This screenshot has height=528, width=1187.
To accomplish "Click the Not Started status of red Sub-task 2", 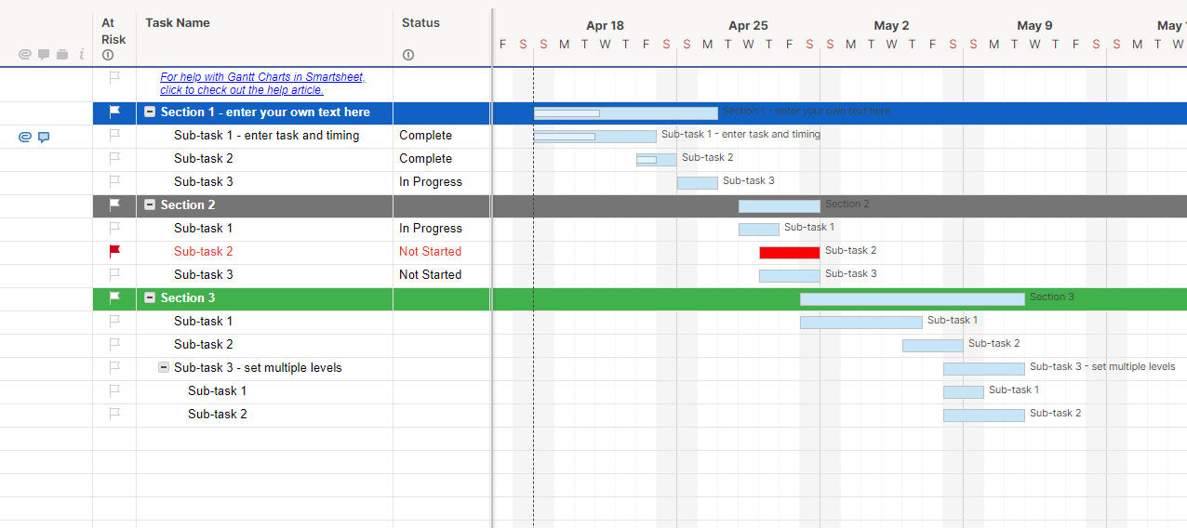I will (430, 252).
